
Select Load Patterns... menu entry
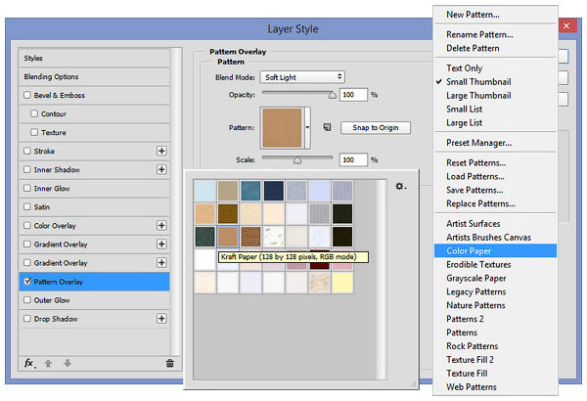tap(474, 176)
